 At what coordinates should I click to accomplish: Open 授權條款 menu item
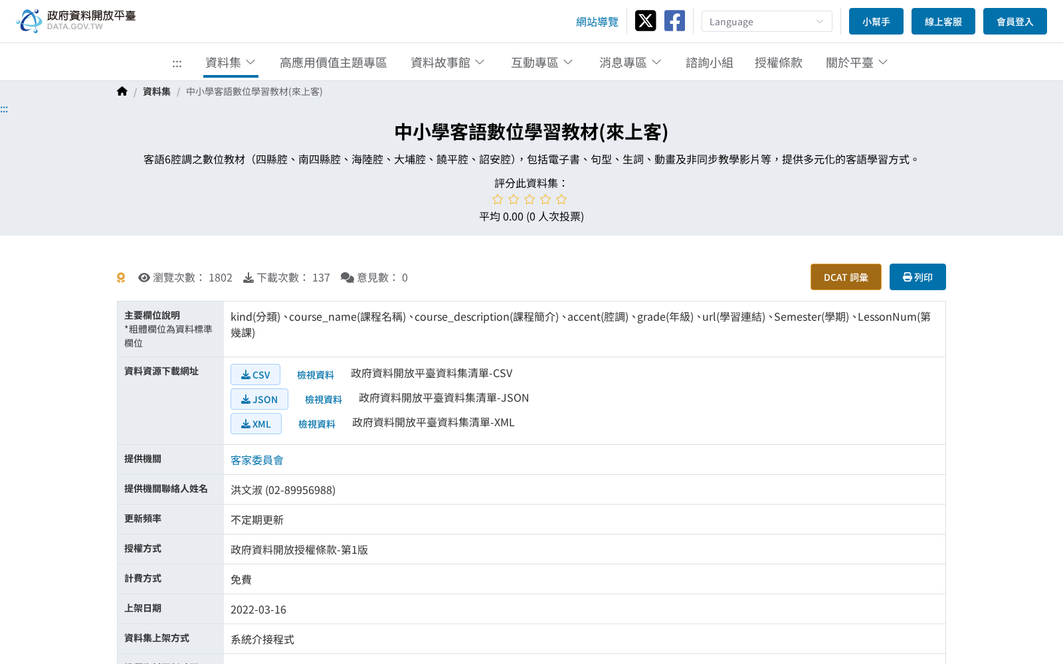(x=779, y=62)
